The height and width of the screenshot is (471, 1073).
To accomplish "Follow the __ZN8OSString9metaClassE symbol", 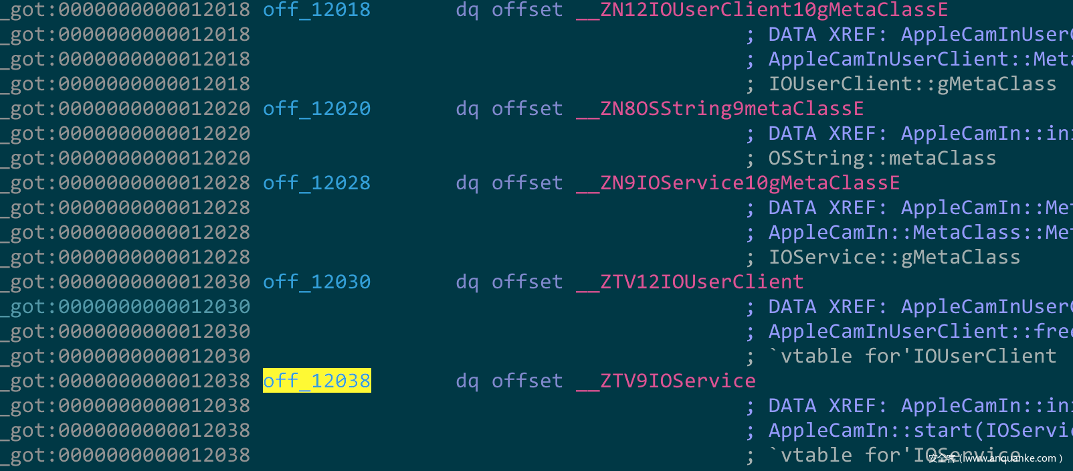I will tap(720, 108).
